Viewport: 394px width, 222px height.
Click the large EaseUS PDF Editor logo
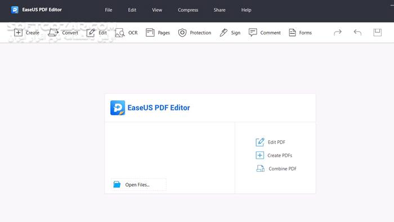point(118,108)
